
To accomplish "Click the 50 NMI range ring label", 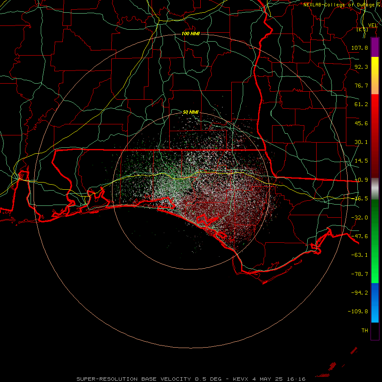I will pos(191,112).
